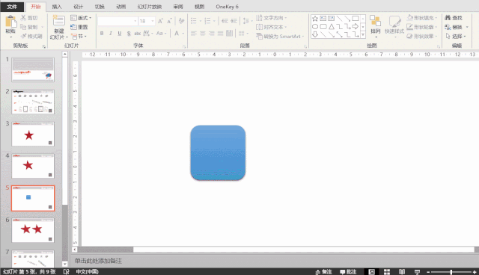
Task: Expand the font size dropdown
Action: pyautogui.click(x=153, y=21)
